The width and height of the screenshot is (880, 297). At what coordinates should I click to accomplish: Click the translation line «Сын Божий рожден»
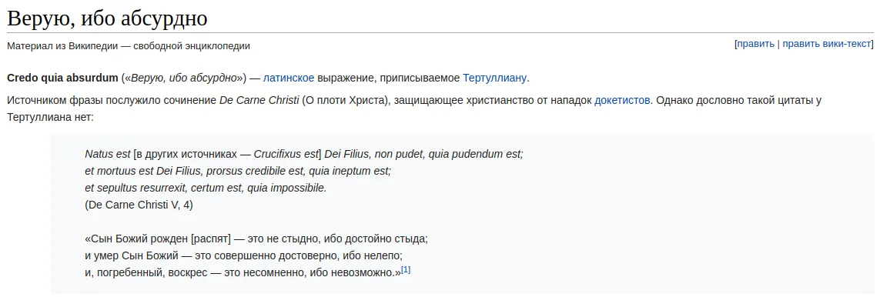pos(256,239)
